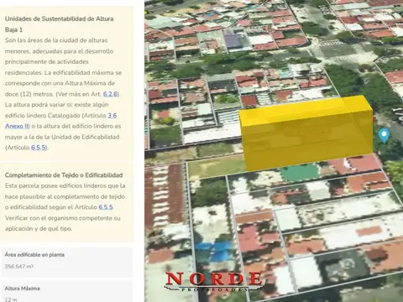Click the 'Altura Máxima' label
Viewport: 403px width, 302px height.
[22, 289]
